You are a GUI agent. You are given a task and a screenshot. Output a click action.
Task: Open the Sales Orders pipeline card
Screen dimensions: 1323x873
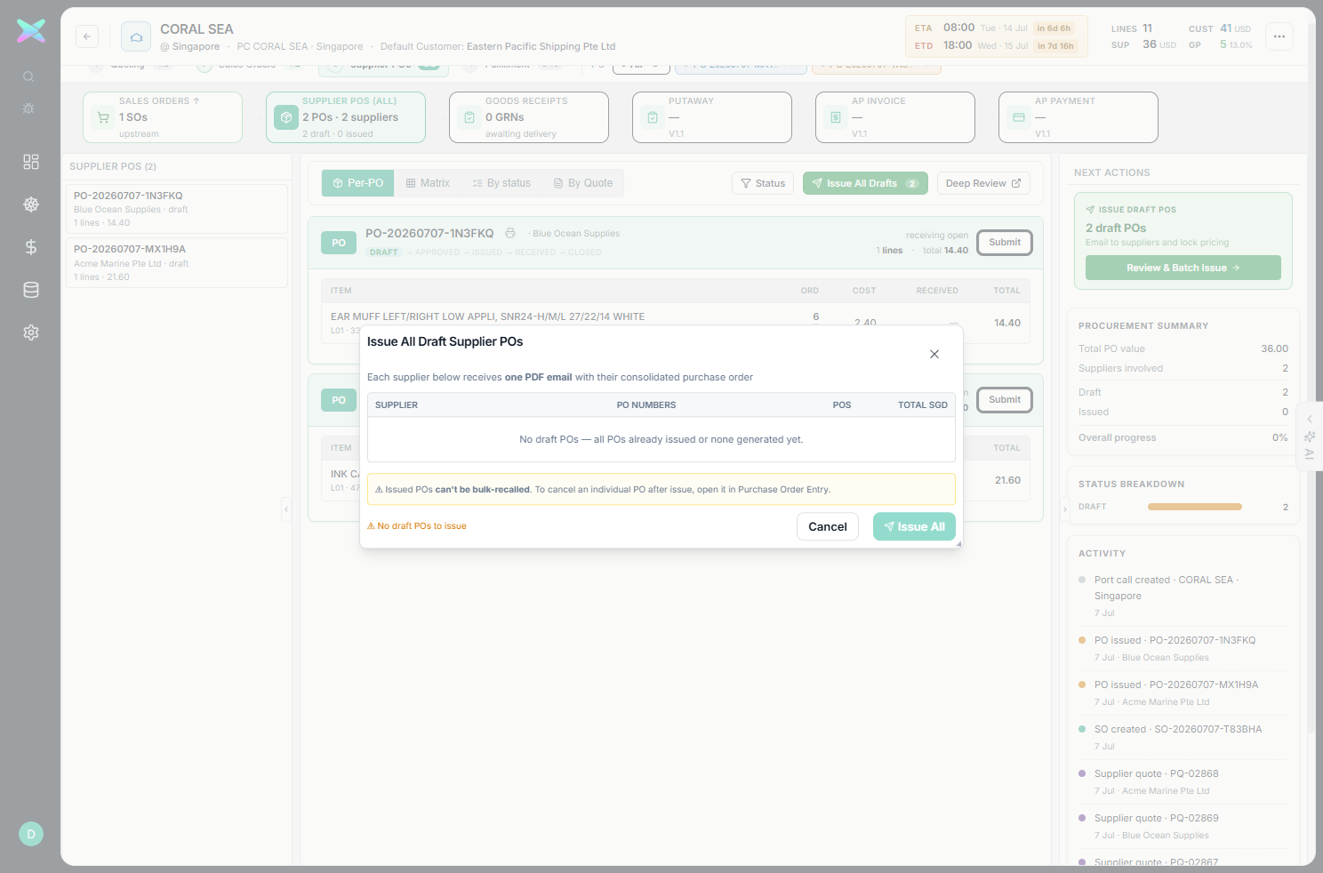[163, 117]
